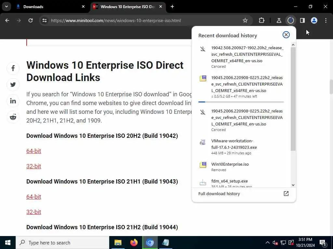Open 32-bit link for 20H2 Build 19042

pos(33,166)
